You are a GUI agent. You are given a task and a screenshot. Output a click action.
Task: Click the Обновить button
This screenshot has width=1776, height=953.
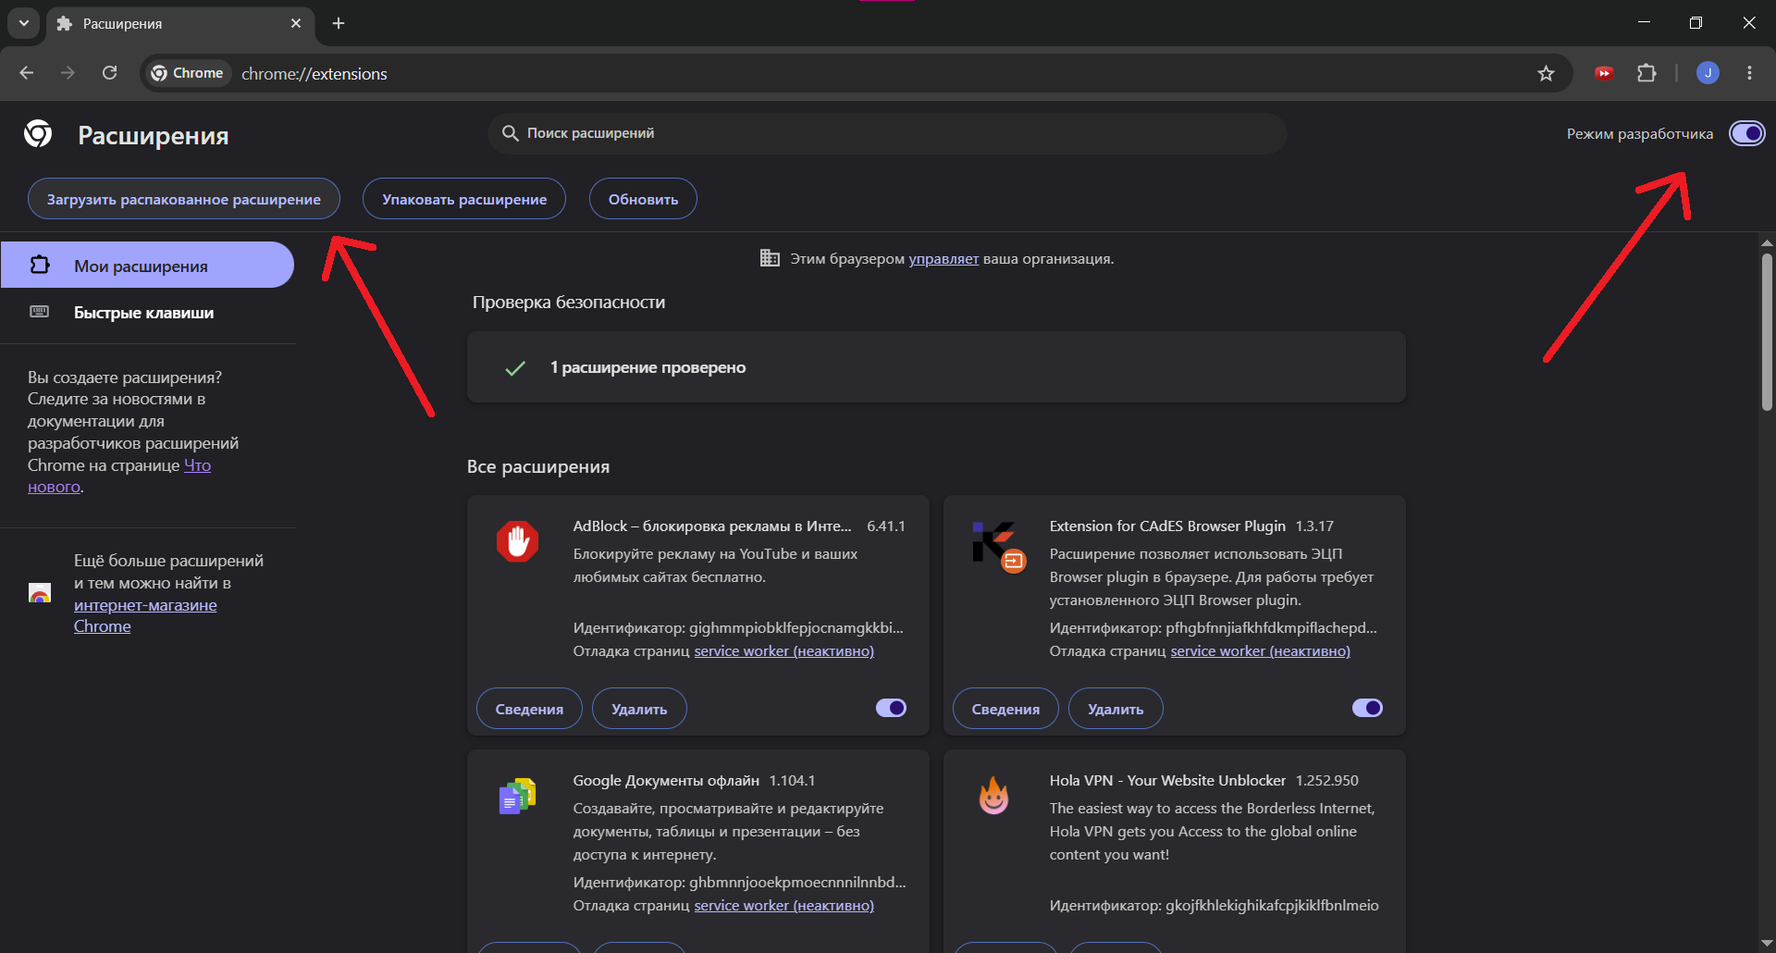point(643,199)
